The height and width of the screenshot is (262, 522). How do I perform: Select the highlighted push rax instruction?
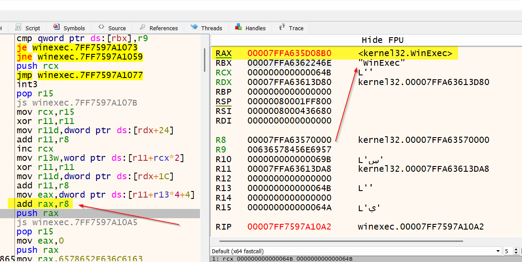coord(37,213)
